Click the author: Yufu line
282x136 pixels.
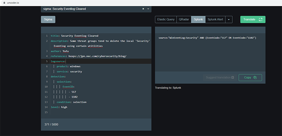pos(60,51)
